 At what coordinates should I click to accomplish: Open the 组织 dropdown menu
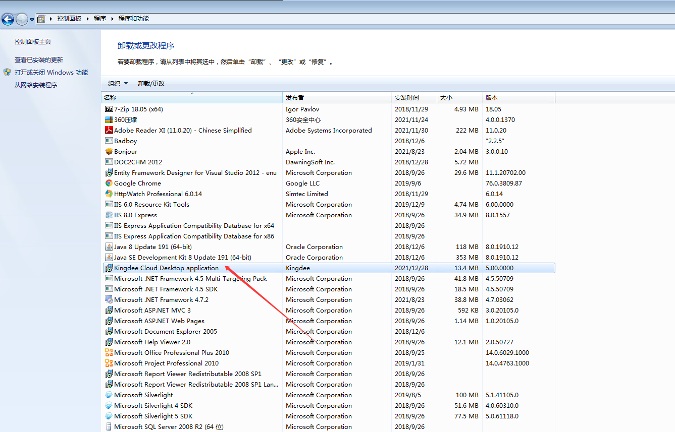[118, 84]
